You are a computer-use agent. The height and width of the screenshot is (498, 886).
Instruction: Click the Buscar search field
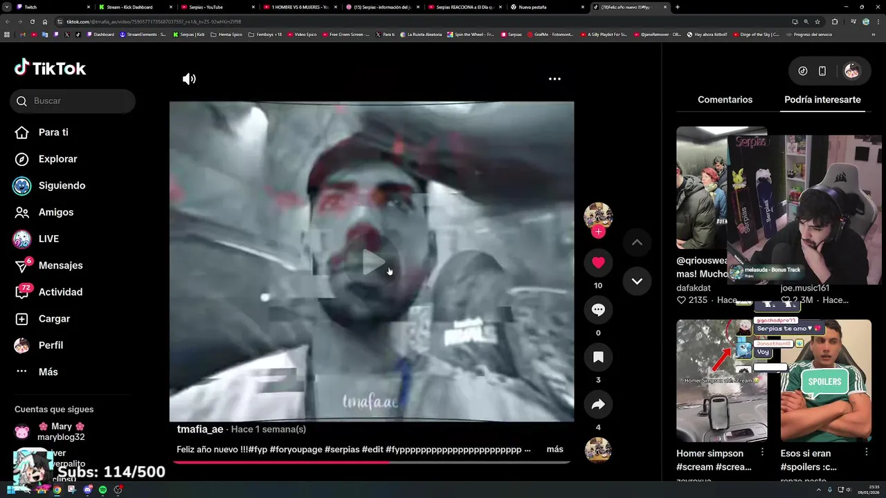pos(73,101)
